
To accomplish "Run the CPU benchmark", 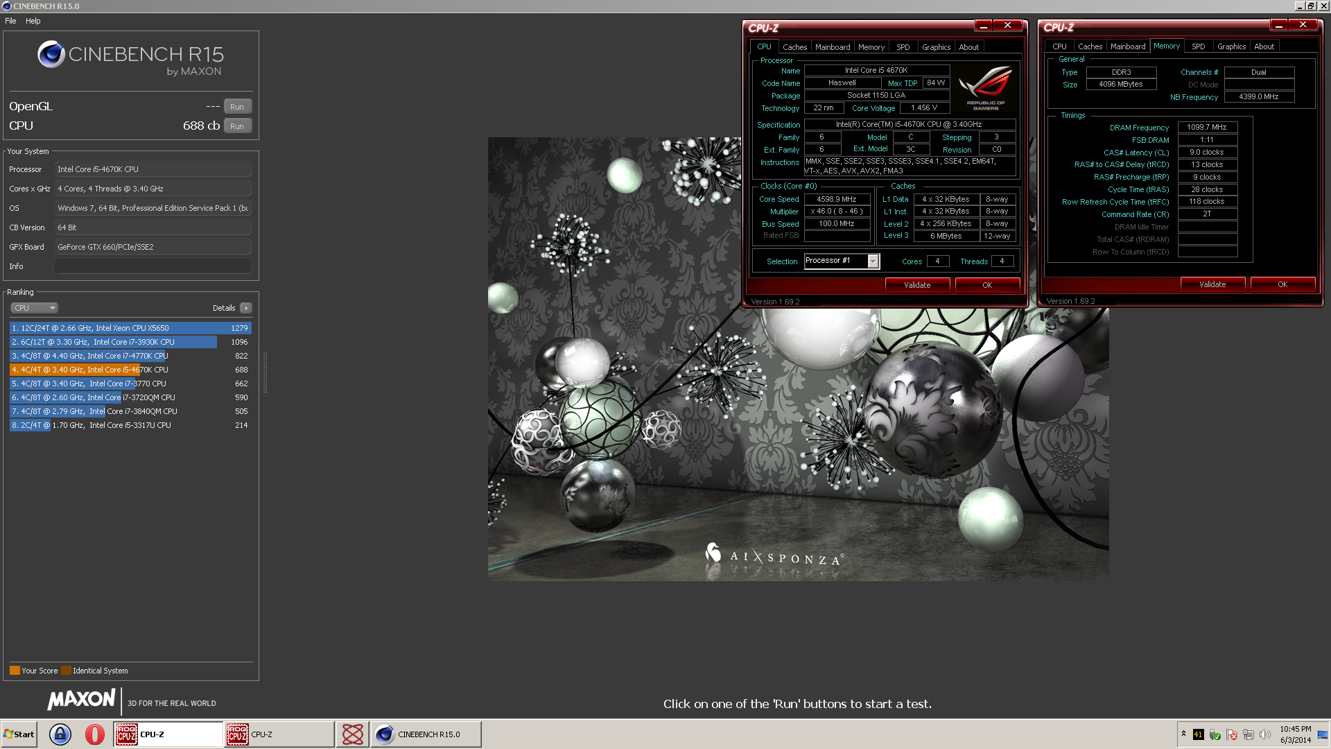I will pyautogui.click(x=237, y=126).
